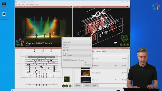Screen dimensions: 162x91
Task: Click the 'Rendering - 3% done.' status text
Action: click(x=78, y=60)
